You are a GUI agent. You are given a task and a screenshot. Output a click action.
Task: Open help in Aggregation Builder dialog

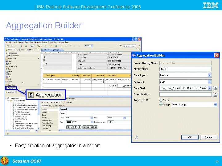(136, 137)
